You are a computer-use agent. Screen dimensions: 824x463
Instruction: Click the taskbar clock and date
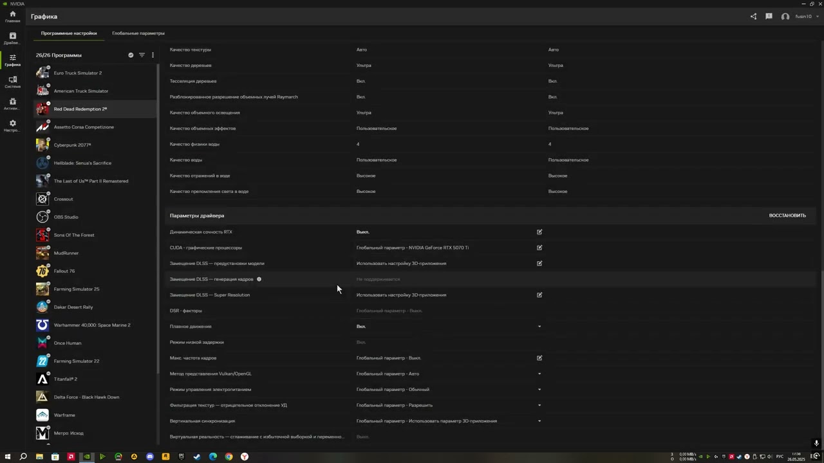coord(797,457)
